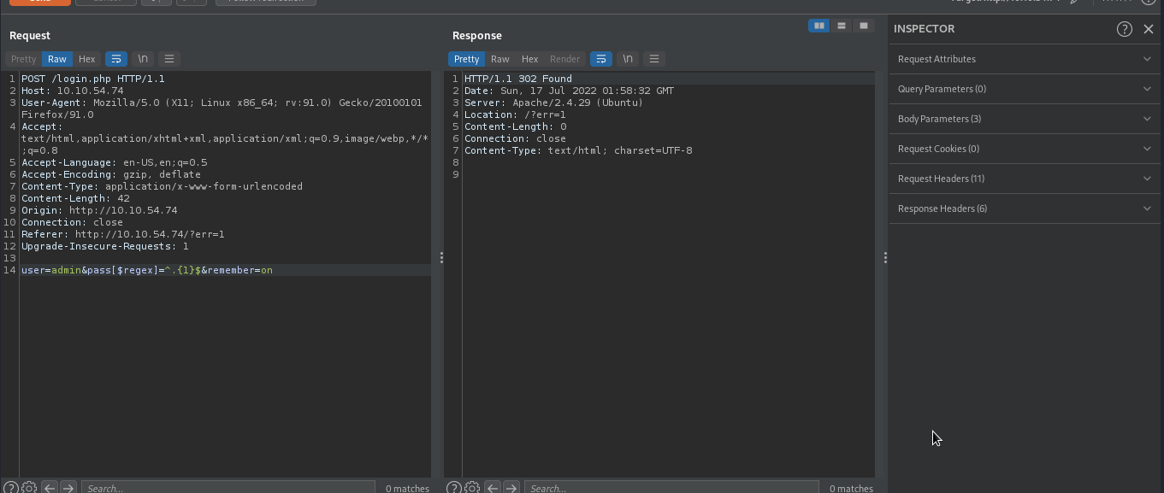The height and width of the screenshot is (493, 1164).
Task: Click the Accept-Language request header
Action: (115, 162)
